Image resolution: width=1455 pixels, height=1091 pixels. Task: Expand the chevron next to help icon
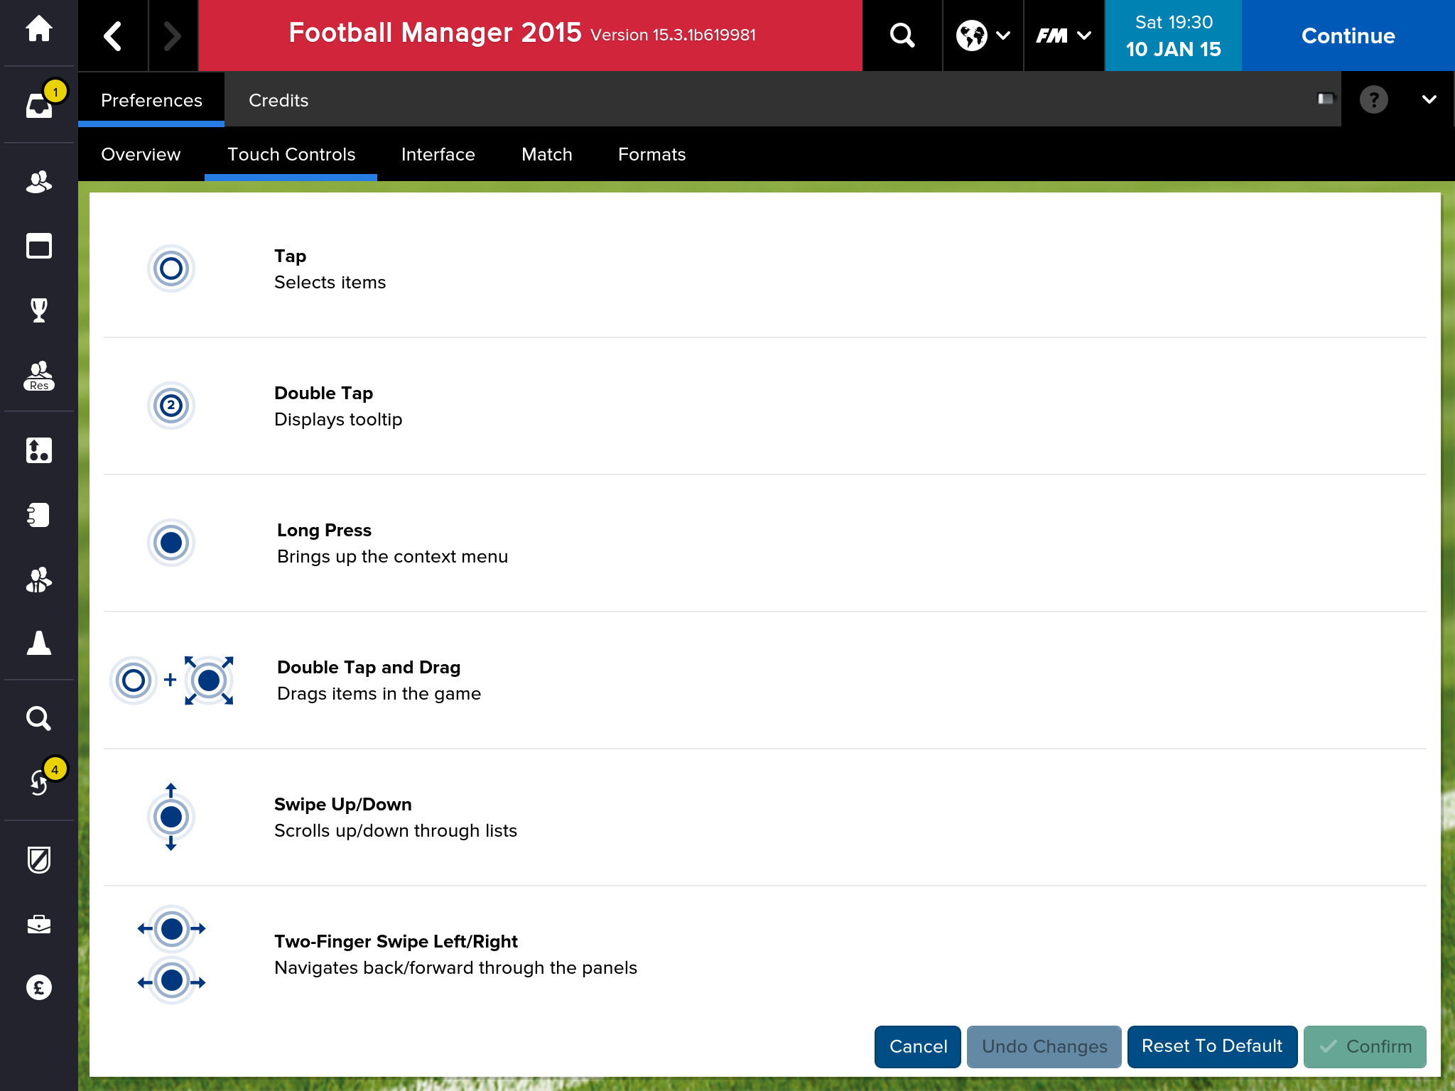point(1429,99)
